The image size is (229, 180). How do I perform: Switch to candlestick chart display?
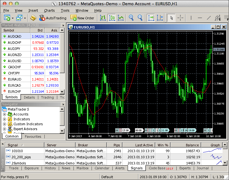[x=112, y=18]
